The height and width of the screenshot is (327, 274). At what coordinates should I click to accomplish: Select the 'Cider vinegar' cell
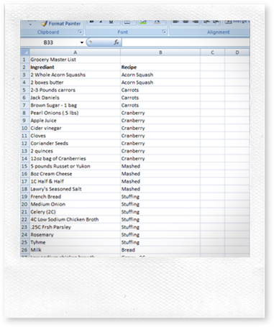point(75,128)
